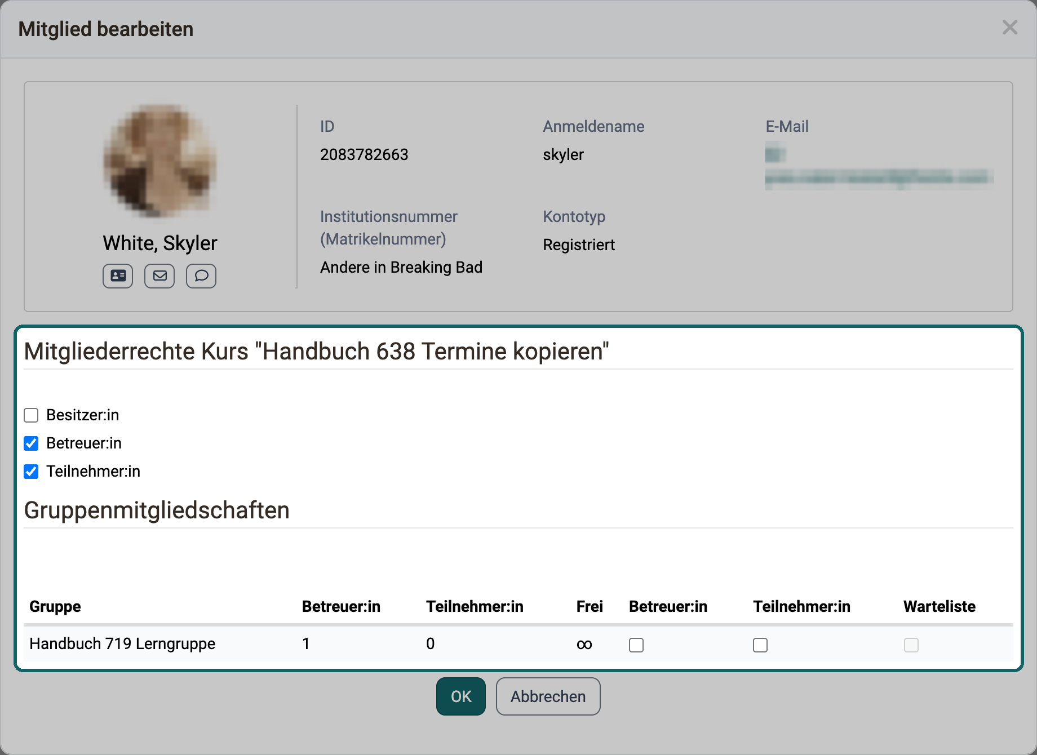Close the Mitglied bearbeiten dialog with X

(1009, 27)
